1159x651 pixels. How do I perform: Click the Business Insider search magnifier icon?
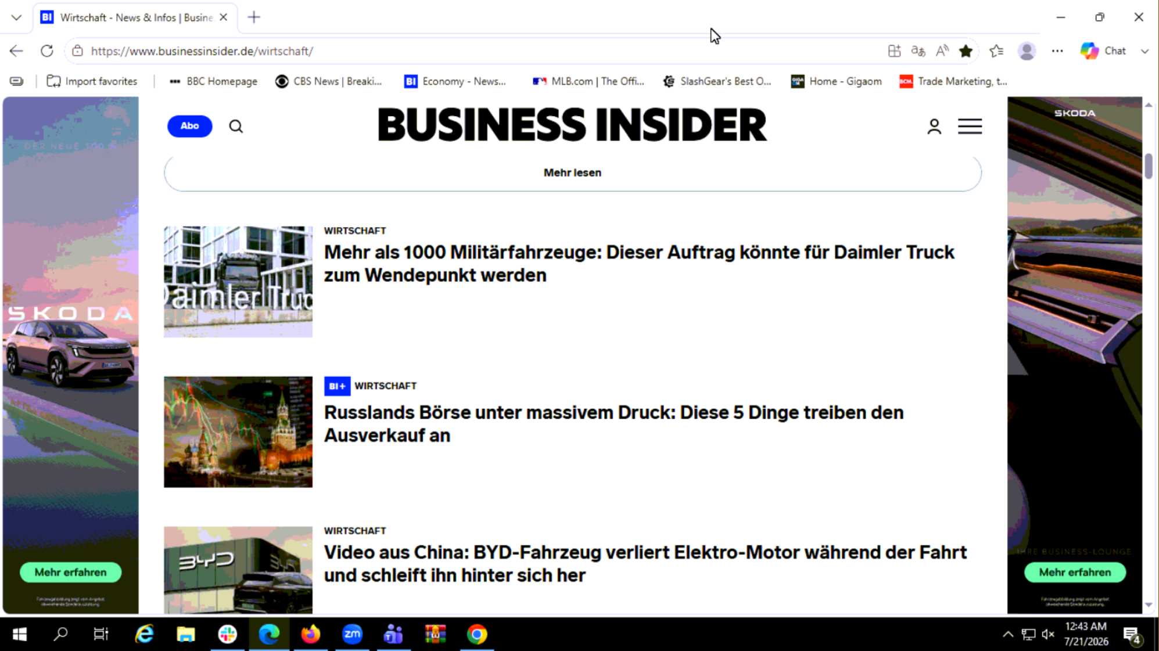(x=236, y=126)
